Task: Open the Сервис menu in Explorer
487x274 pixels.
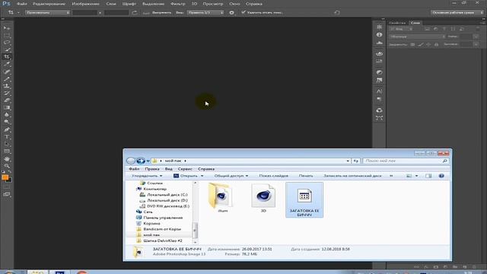Action: coord(185,169)
